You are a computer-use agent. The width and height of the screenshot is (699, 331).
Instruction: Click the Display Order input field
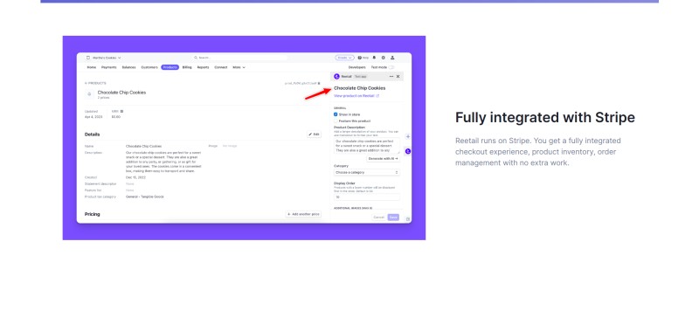point(367,197)
